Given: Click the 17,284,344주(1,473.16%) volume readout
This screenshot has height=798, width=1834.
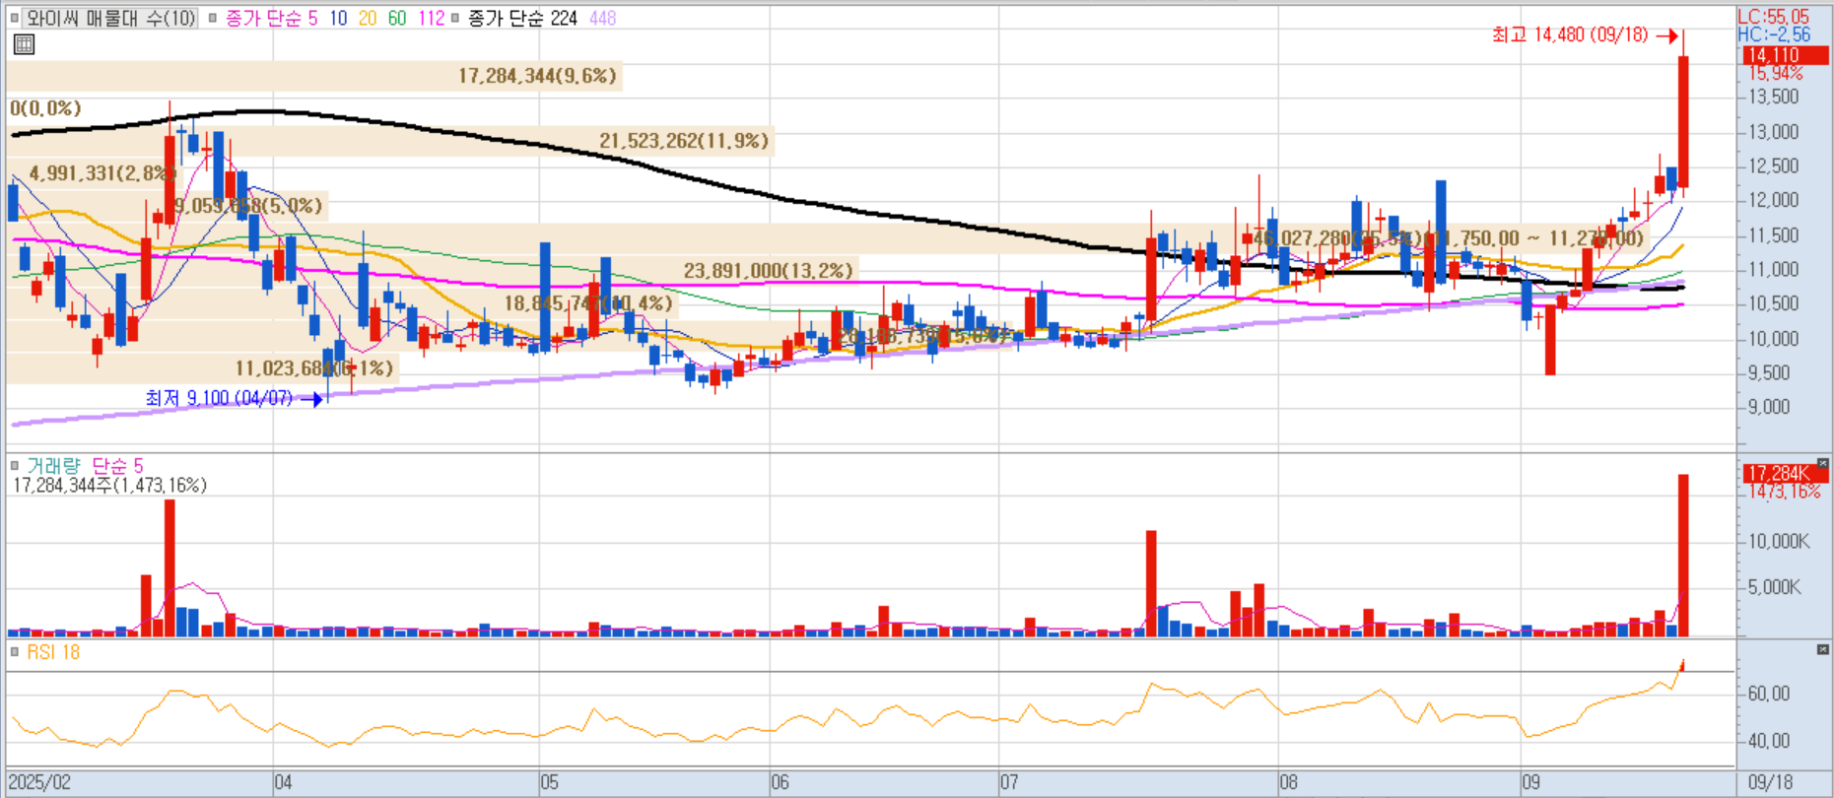Looking at the screenshot, I should coord(109,485).
